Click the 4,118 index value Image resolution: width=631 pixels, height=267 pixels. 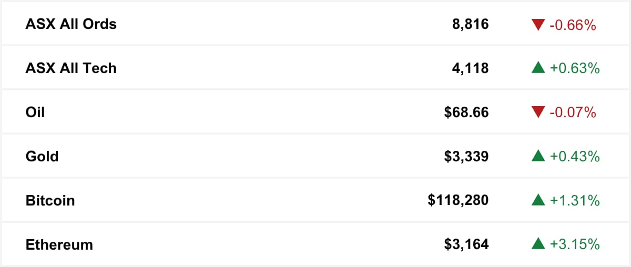(x=471, y=68)
